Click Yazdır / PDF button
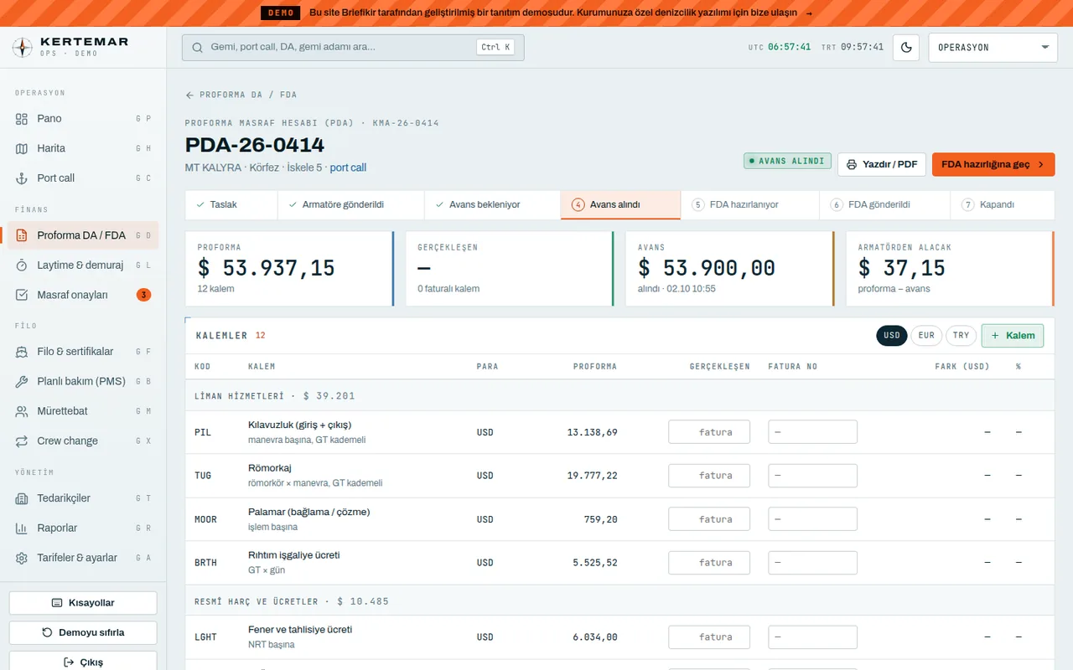Image resolution: width=1073 pixels, height=670 pixels. pos(881,164)
